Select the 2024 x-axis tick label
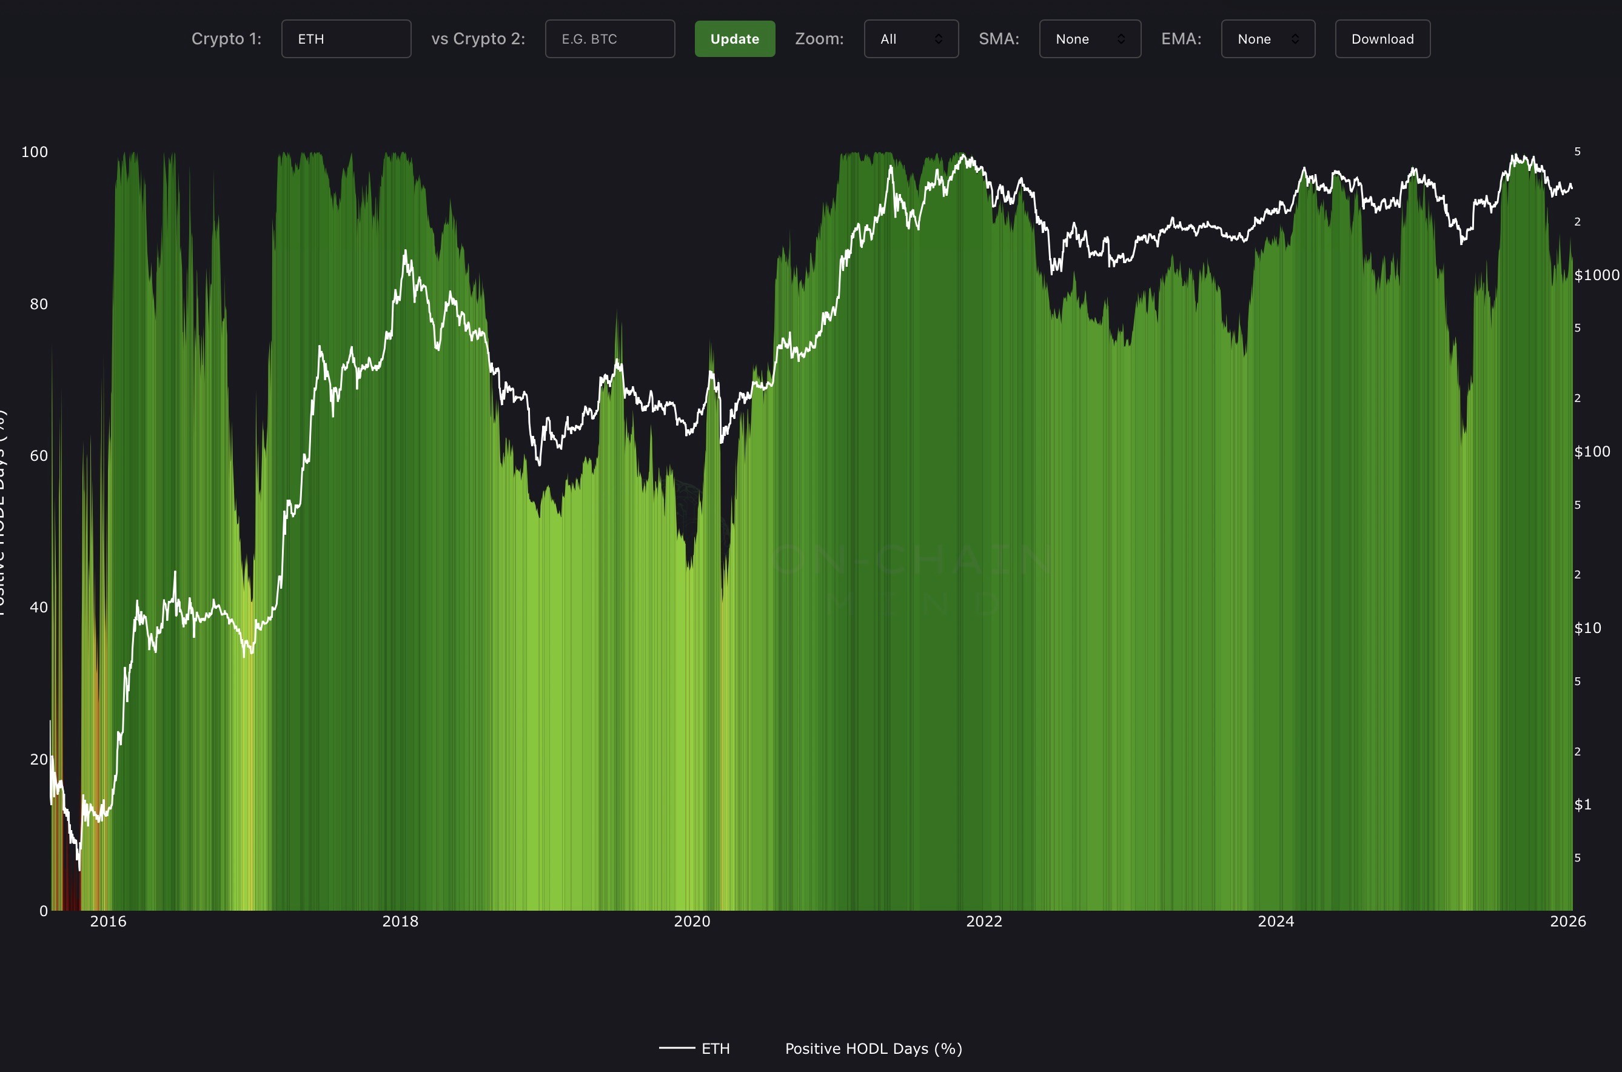This screenshot has height=1072, width=1622. click(1275, 921)
